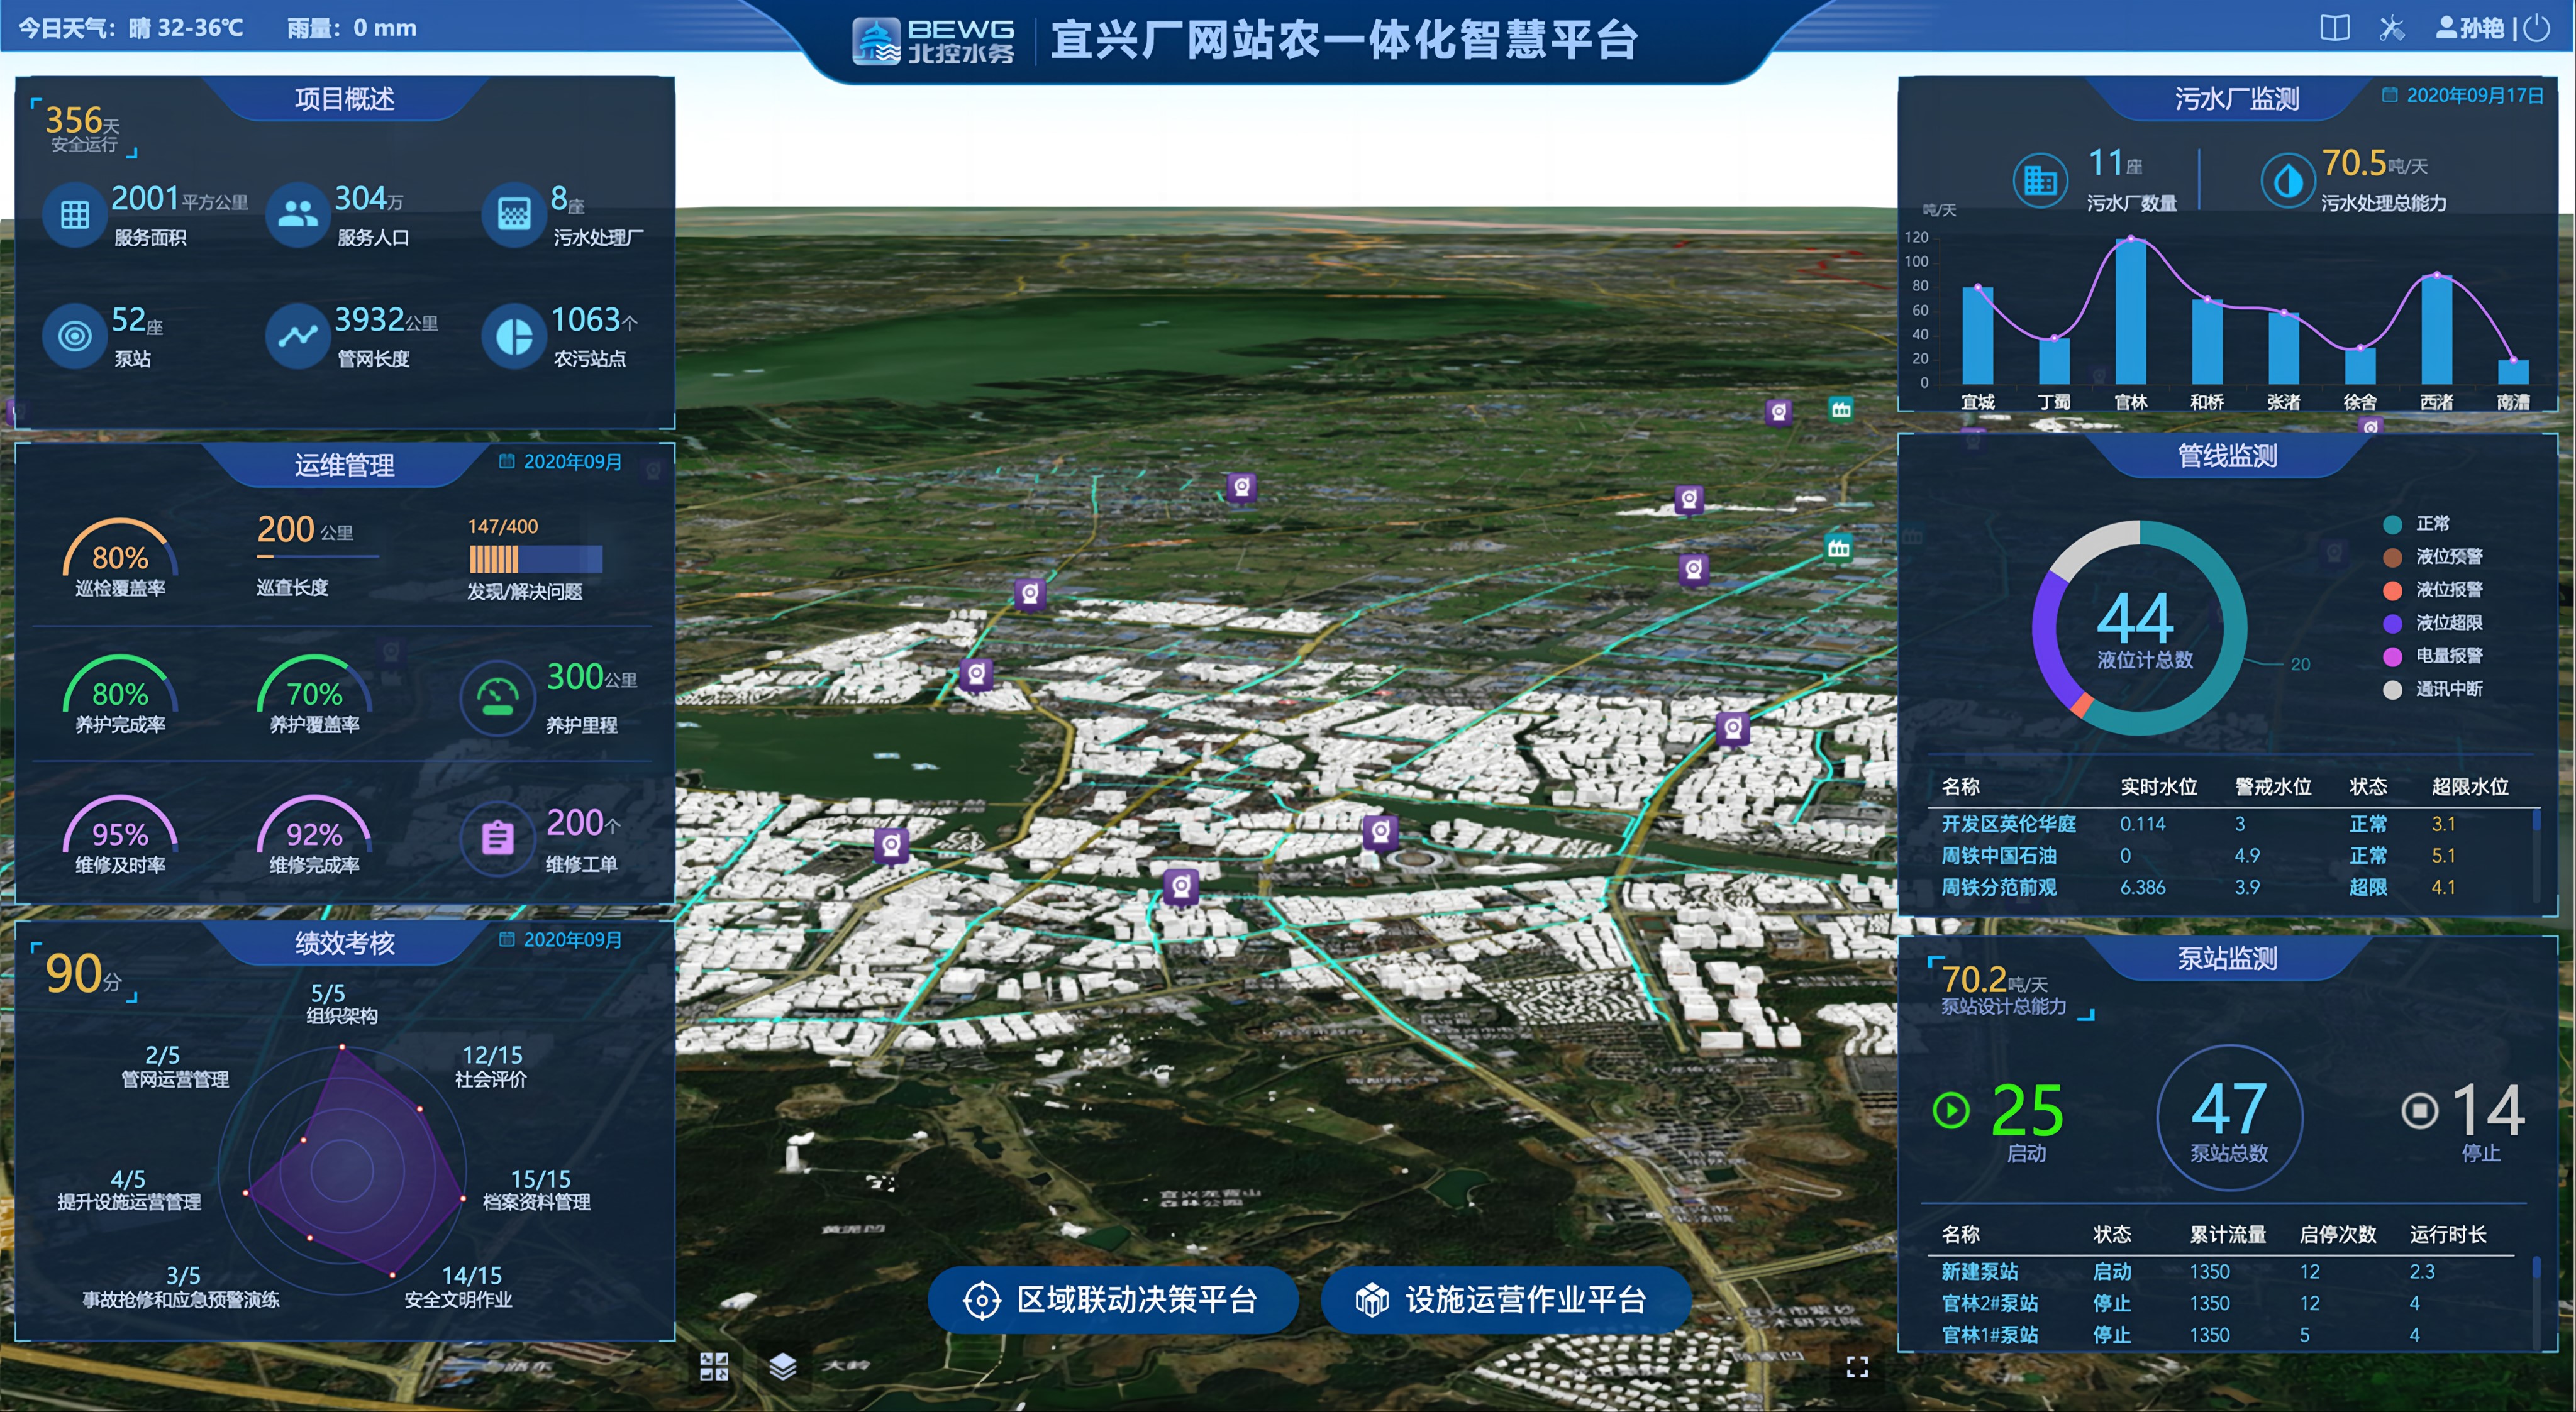Toggle fullscreen map view icon

pos(1857,1367)
